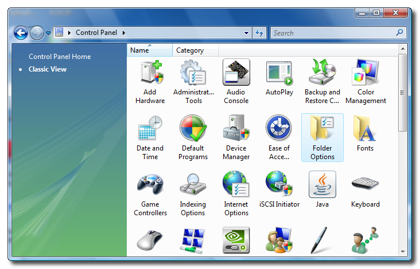Open Game Controllers settings
This screenshot has height=269, width=420.
[x=150, y=193]
